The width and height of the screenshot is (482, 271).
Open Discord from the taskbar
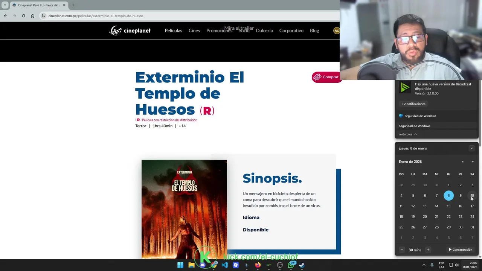(x=203, y=265)
